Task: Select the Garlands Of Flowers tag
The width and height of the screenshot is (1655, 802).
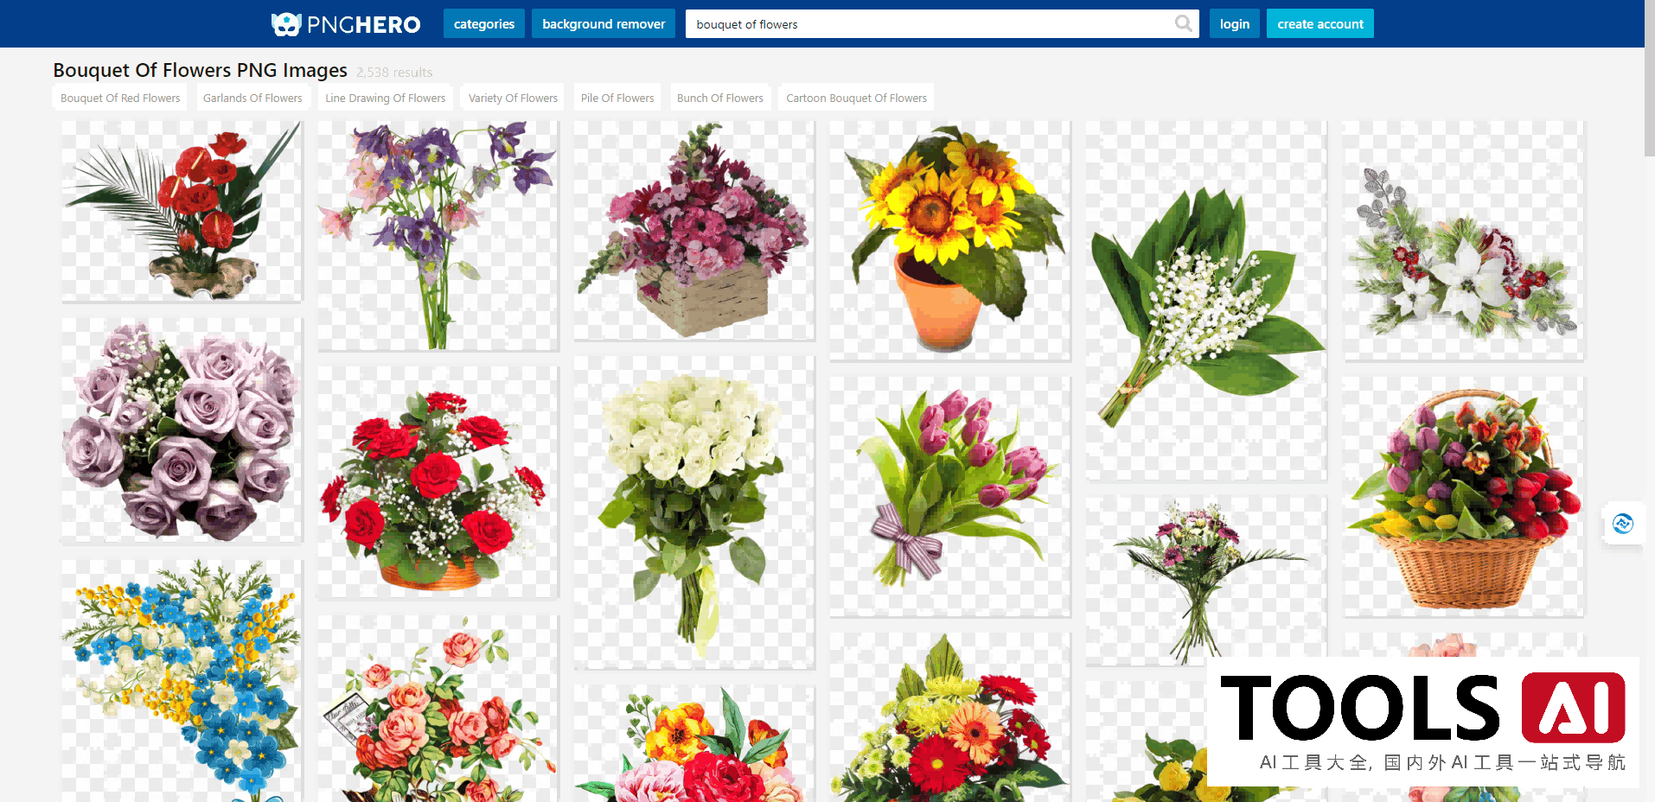Action: coord(252,99)
